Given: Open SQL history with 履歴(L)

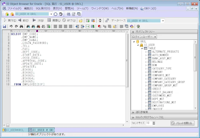Looking at the screenshot, I should pos(54,20).
